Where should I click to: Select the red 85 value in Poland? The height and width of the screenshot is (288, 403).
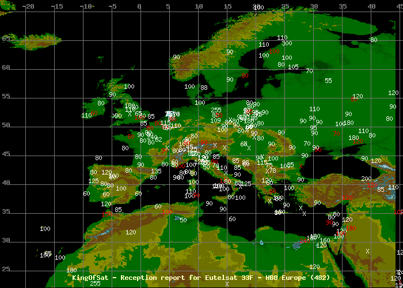(x=249, y=112)
